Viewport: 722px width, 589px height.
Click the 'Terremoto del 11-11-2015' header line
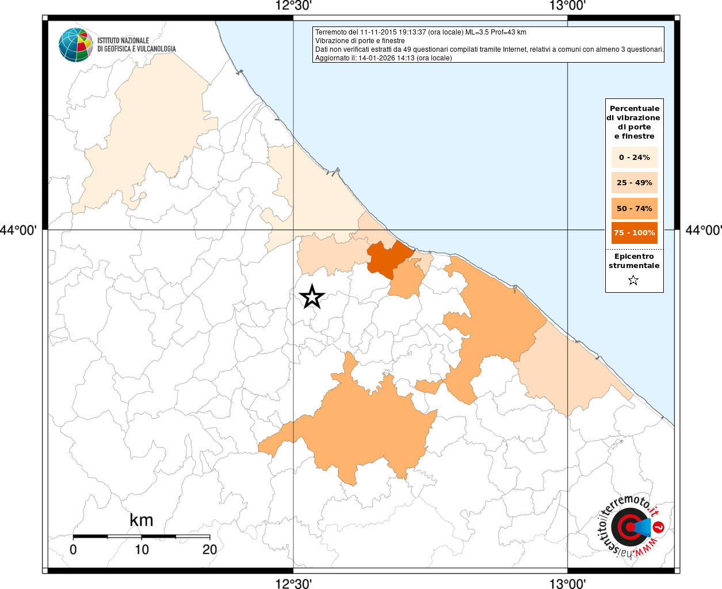pyautogui.click(x=421, y=32)
